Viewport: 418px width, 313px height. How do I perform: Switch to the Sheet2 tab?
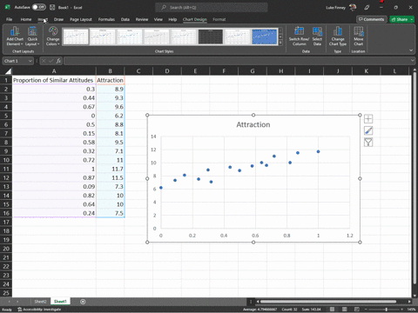coord(40,302)
